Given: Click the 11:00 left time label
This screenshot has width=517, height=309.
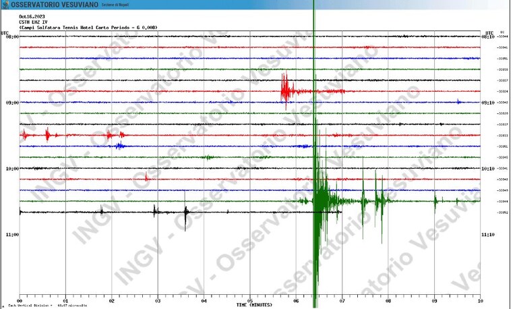Looking at the screenshot, I should [12, 235].
